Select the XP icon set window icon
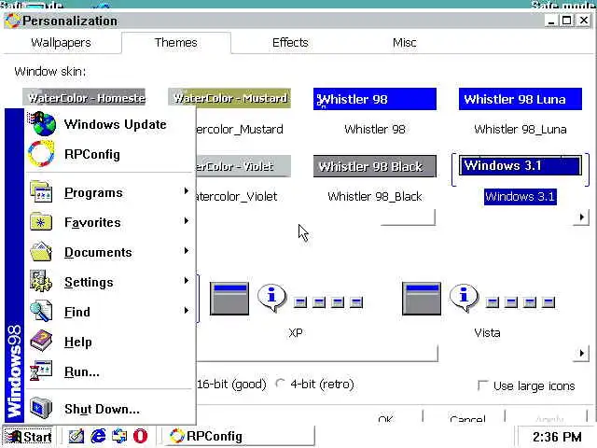 point(229,299)
